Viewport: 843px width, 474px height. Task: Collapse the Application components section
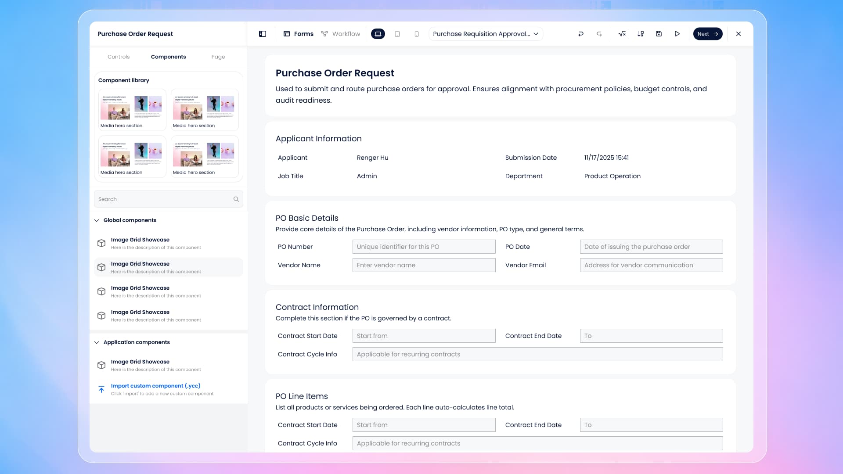point(97,342)
